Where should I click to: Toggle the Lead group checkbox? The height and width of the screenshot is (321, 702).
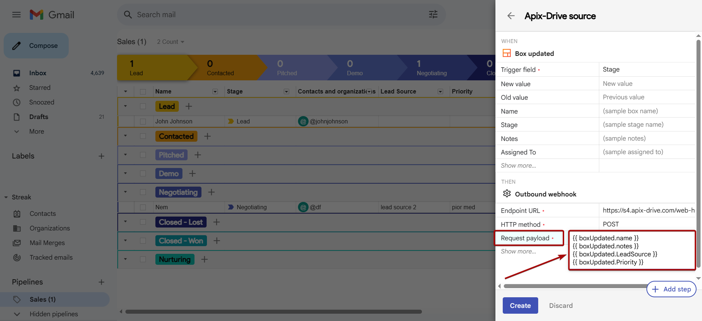tap(143, 106)
